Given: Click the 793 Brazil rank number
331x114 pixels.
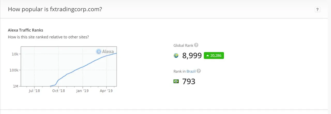Looking at the screenshot, I should [x=189, y=82].
